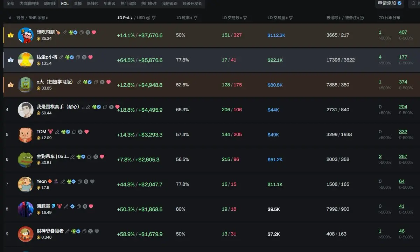Edit the remark for 金狗吊车 wallet
This screenshot has width=420, height=252.
click(72, 157)
